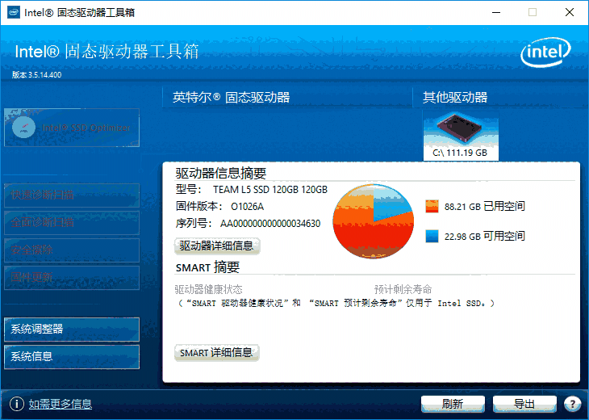The width and height of the screenshot is (589, 420).
Task: Click the 22.98 GB 可用空间 label
Action: [x=485, y=236]
